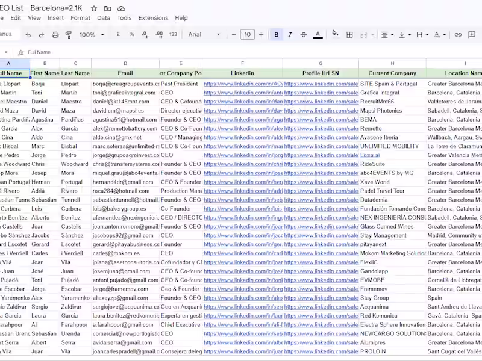Select the Past President cell
This screenshot has width=482, height=361.
[x=181, y=84]
